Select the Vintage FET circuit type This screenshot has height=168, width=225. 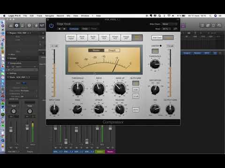click(126, 38)
